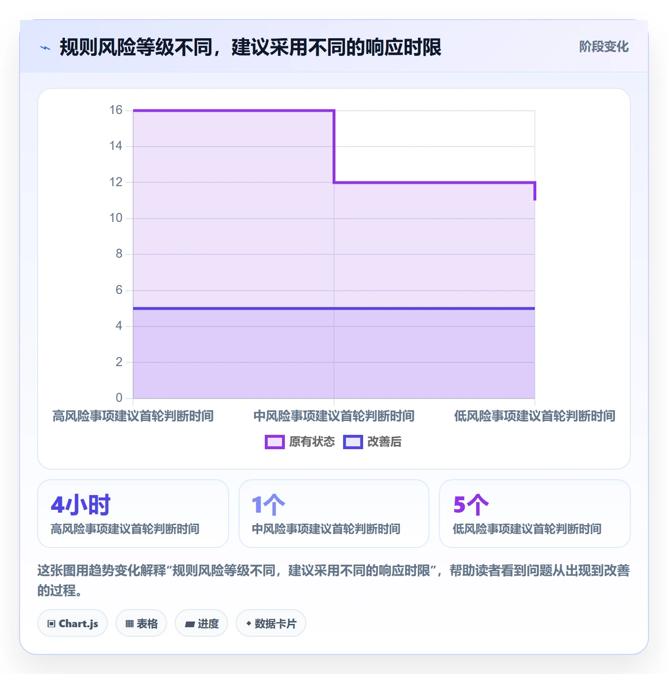Click the y-axis value 0

pyautogui.click(x=119, y=398)
